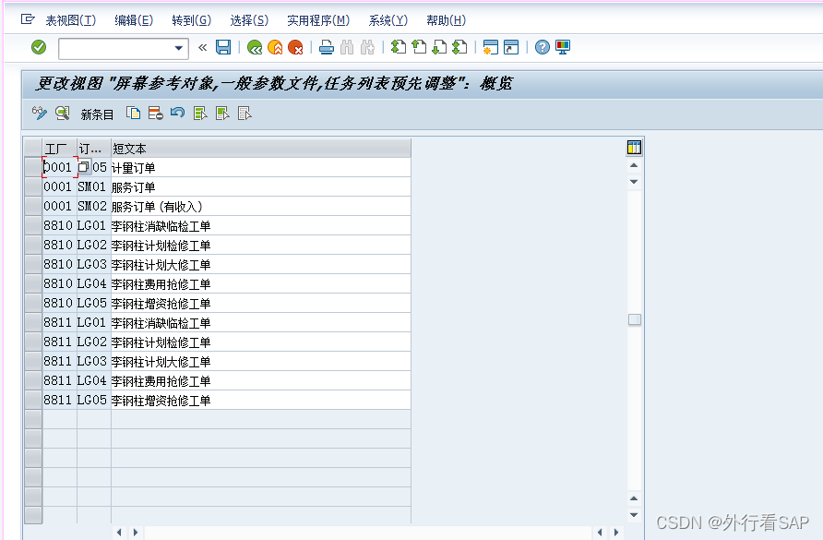823x540 pixels.
Task: Collapse the command field with double-chevron icon
Action: [203, 48]
